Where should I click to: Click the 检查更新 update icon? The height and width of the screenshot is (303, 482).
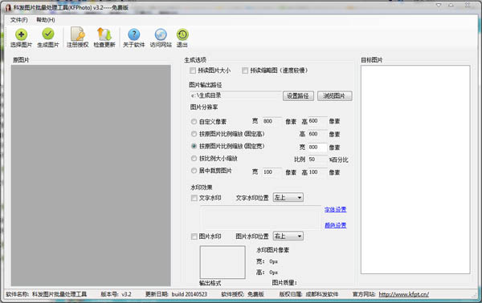[x=104, y=34]
